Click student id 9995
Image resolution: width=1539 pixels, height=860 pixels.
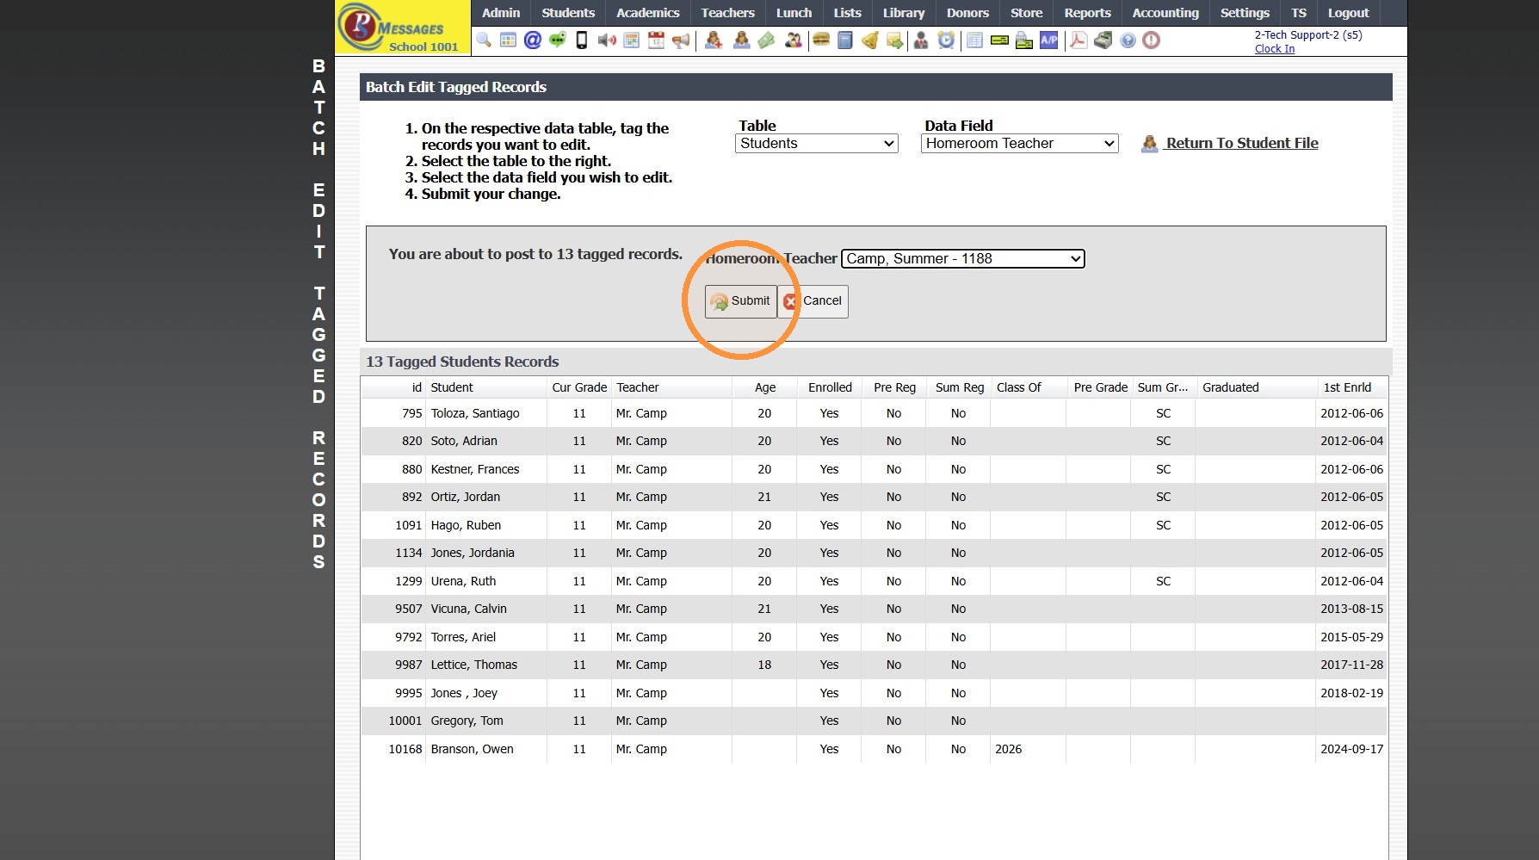click(x=409, y=693)
